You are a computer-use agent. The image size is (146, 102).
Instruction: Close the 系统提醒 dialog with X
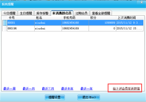[142, 2]
